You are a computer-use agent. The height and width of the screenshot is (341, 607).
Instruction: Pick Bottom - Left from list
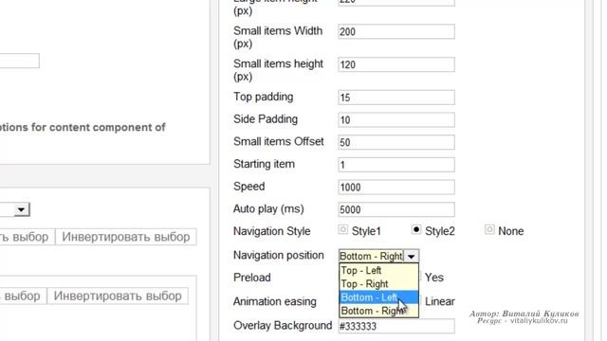click(378, 297)
